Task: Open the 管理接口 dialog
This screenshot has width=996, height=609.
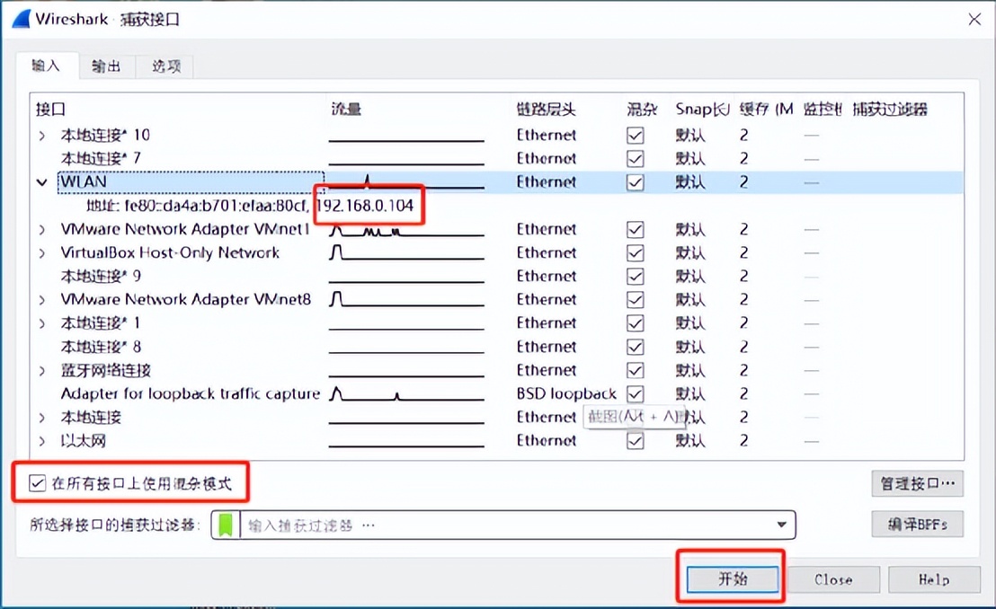Action: point(916,483)
